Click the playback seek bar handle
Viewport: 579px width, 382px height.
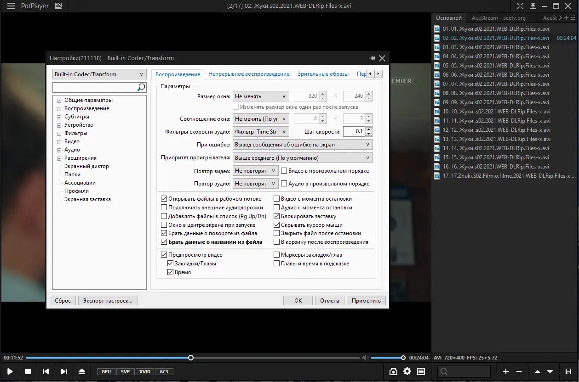191,358
